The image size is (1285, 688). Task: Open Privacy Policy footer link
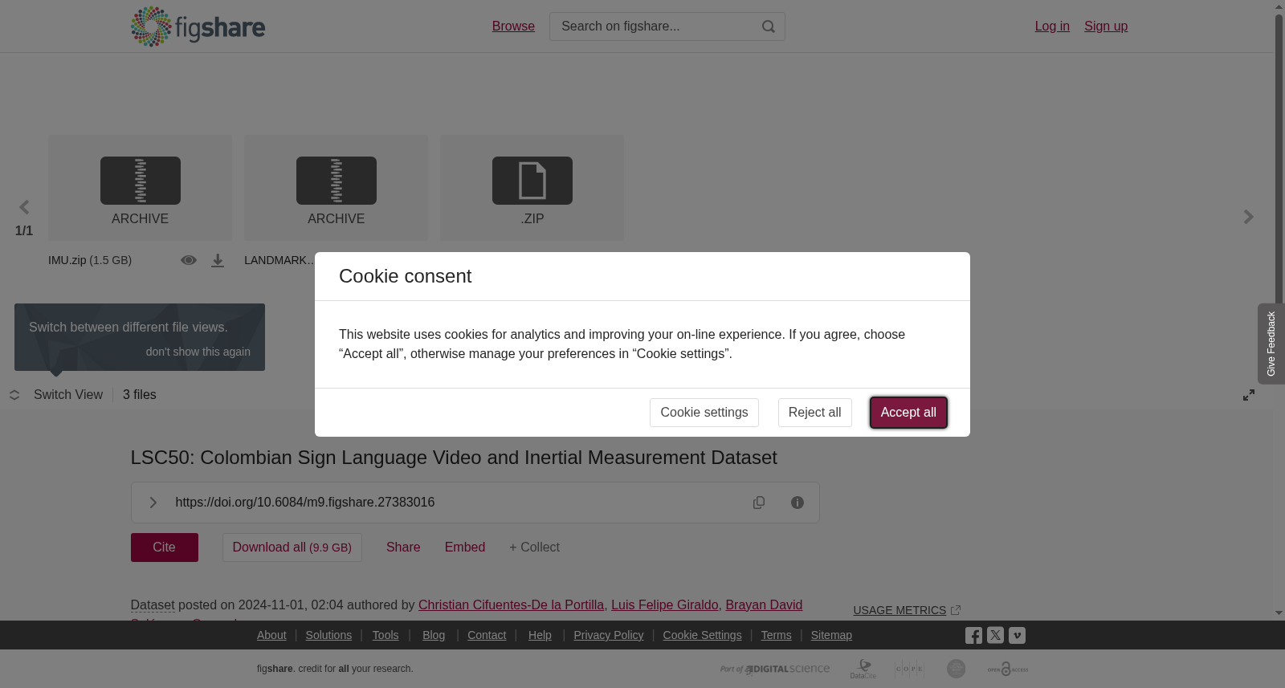(609, 635)
